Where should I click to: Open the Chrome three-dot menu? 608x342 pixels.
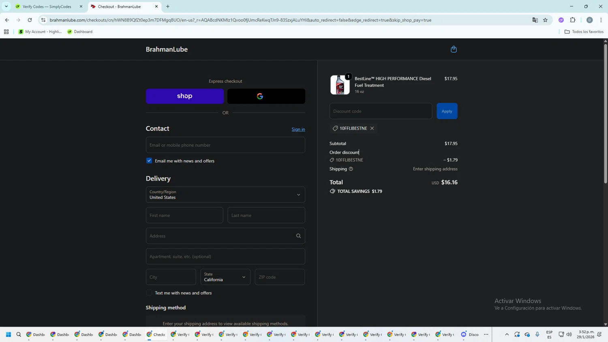pyautogui.click(x=601, y=20)
